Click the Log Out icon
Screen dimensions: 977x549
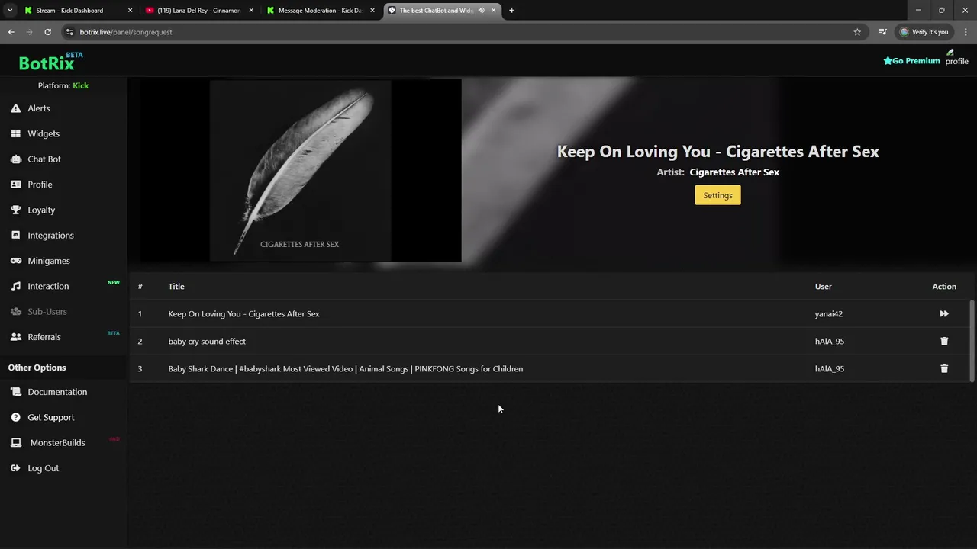16,468
